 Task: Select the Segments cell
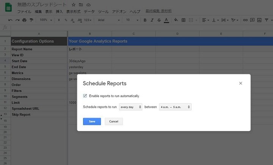tap(39, 97)
